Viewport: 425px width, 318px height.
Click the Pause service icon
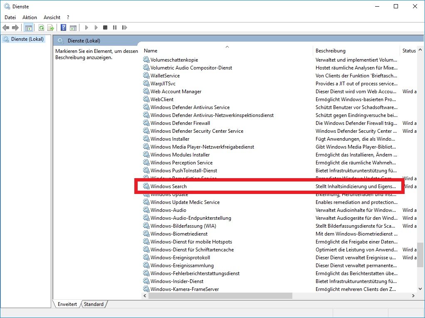tap(115, 27)
